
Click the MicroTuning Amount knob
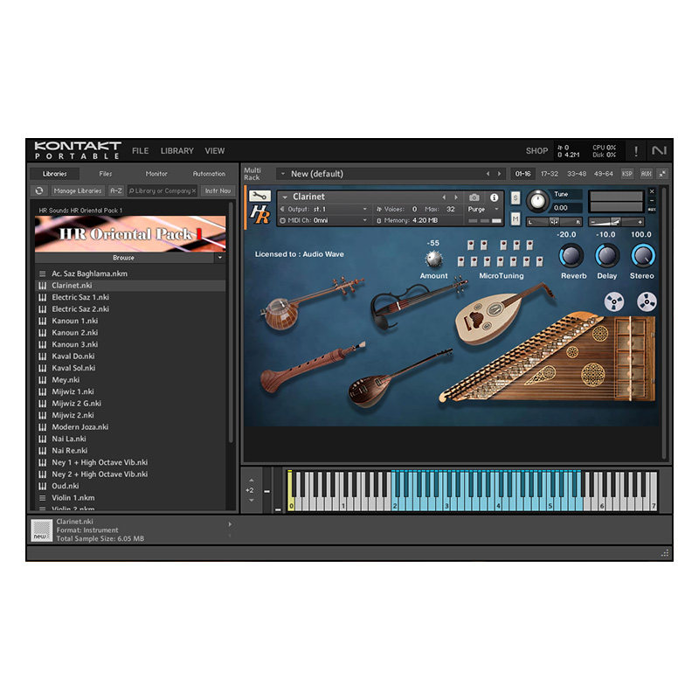point(433,259)
